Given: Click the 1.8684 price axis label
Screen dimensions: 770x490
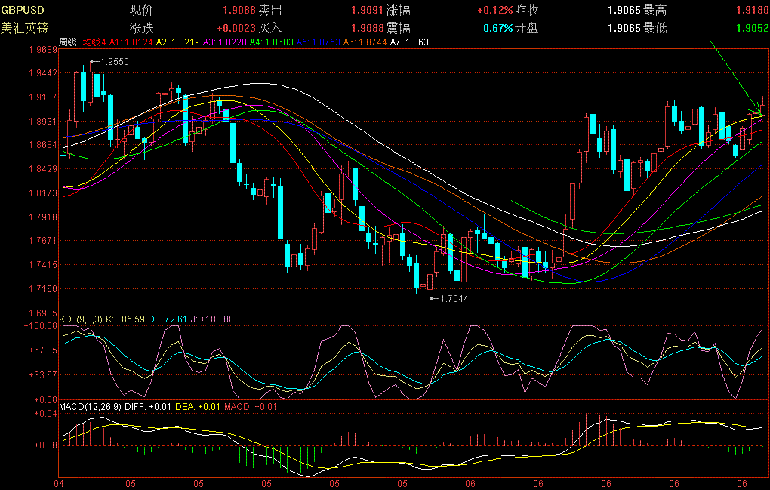Looking at the screenshot, I should pyautogui.click(x=43, y=145).
